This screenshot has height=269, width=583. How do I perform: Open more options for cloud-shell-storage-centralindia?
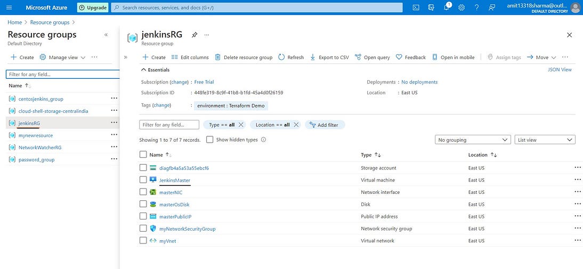(114, 110)
